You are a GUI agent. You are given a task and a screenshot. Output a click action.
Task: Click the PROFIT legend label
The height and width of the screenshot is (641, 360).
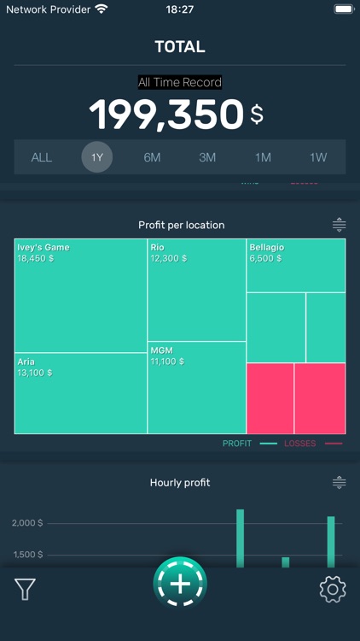pos(237,444)
